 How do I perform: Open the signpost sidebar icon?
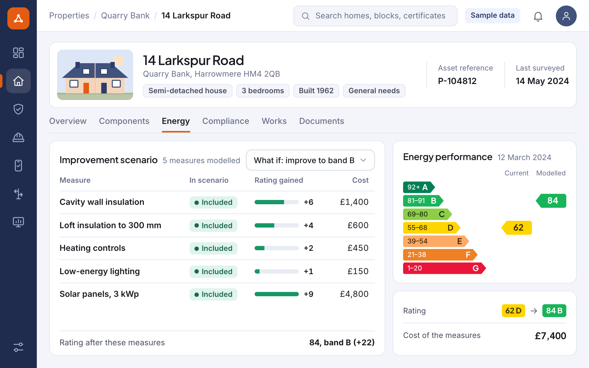18,194
